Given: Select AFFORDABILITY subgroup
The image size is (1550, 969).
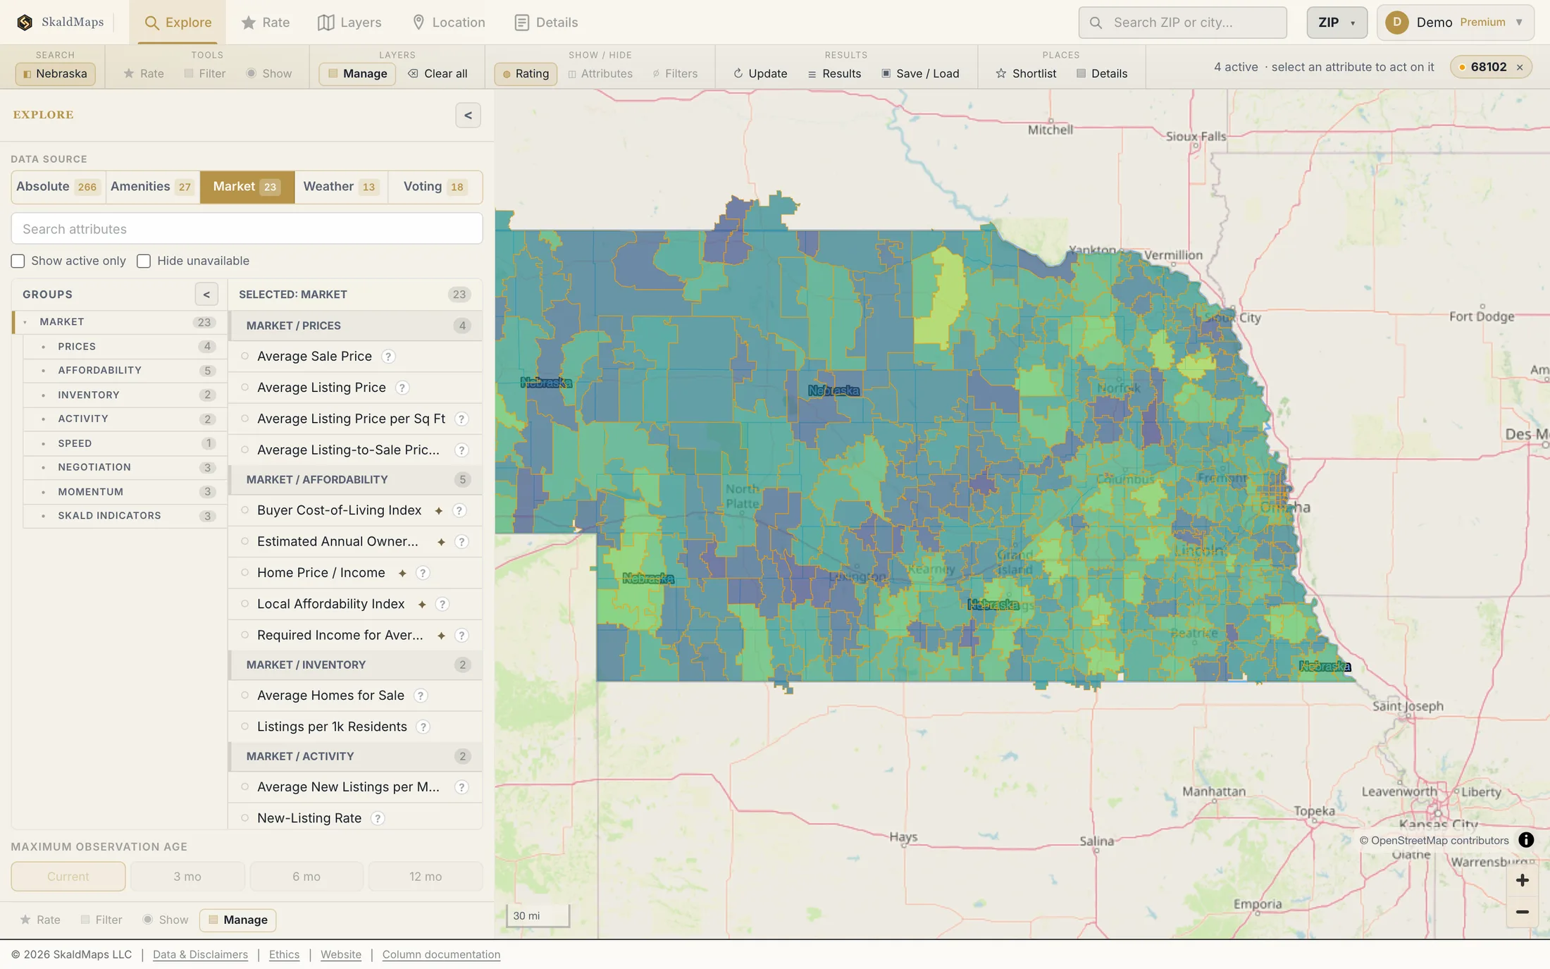Looking at the screenshot, I should pyautogui.click(x=125, y=371).
